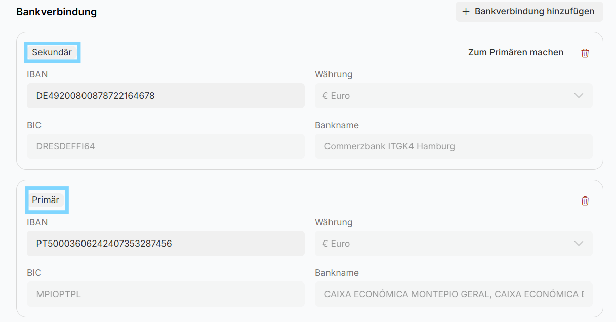Viewport: 616px width, 322px height.
Task: Click the Bankname label in the Primär card
Action: (x=337, y=273)
